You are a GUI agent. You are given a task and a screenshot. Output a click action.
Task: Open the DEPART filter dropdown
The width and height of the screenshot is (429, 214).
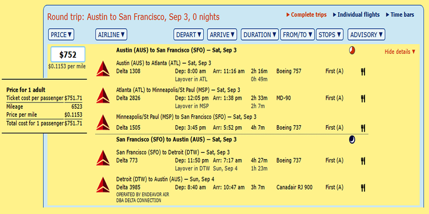188,35
